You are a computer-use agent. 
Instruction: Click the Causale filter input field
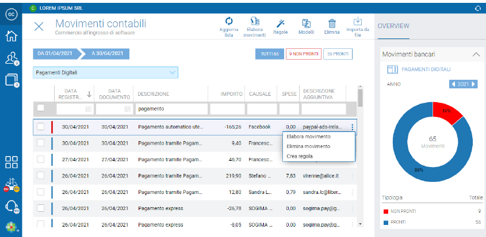(x=262, y=109)
